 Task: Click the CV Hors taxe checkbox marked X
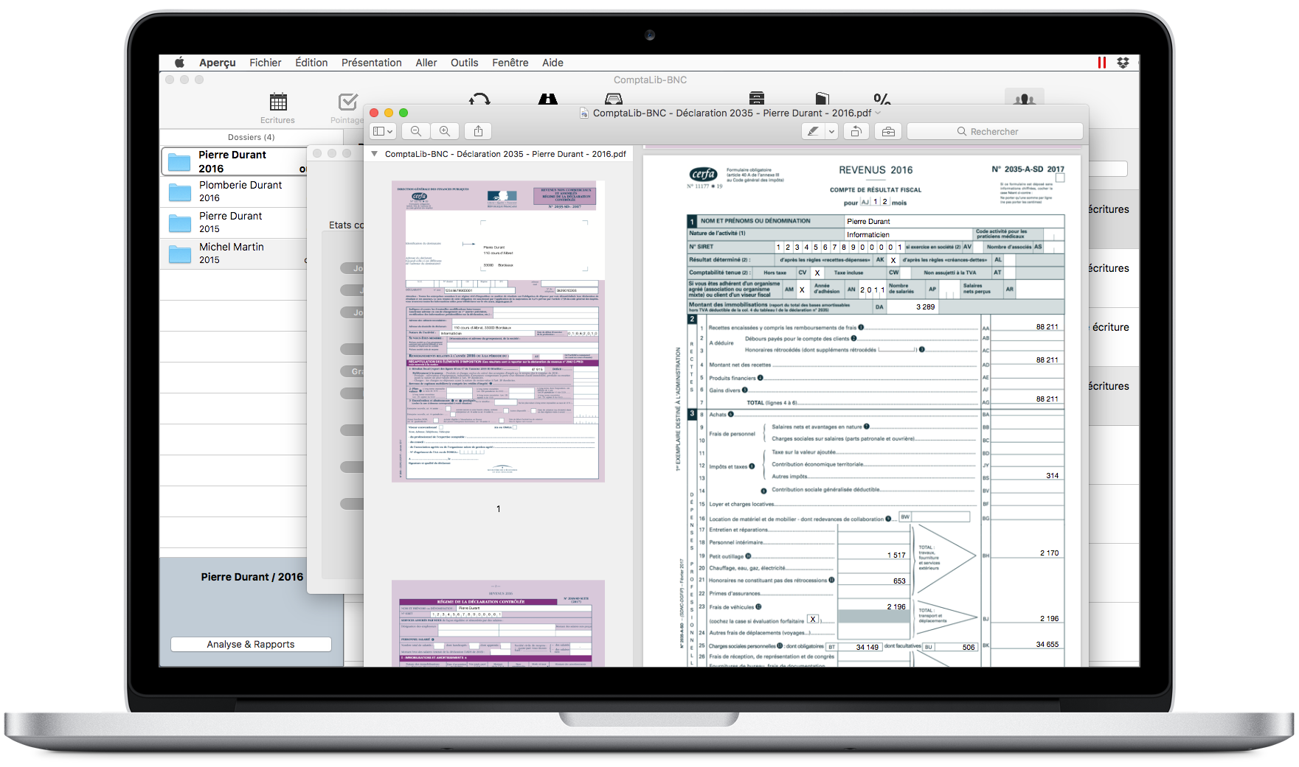(817, 273)
